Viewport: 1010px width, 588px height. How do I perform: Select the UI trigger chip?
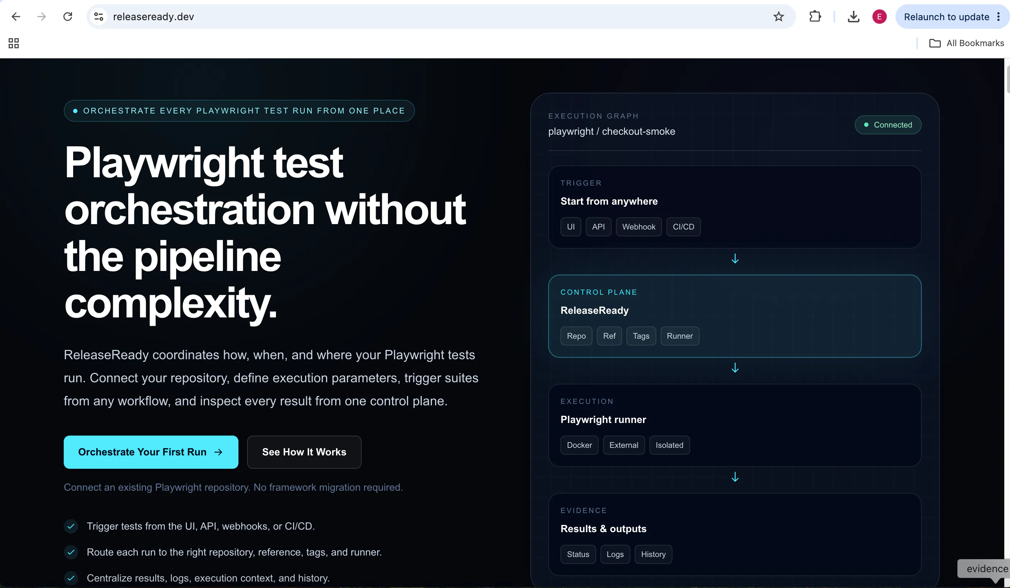click(x=571, y=227)
